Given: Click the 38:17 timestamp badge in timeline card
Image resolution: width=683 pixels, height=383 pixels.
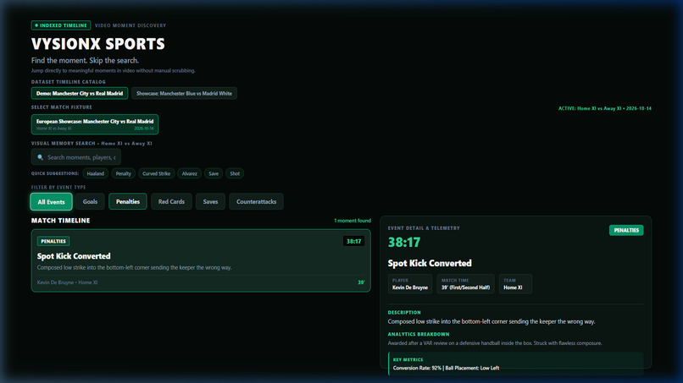Looking at the screenshot, I should [x=353, y=241].
